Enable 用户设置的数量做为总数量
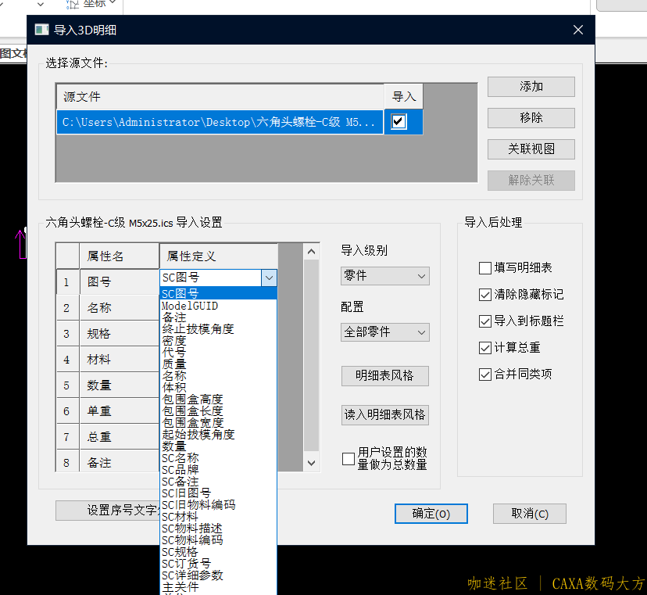Image resolution: width=647 pixels, height=595 pixels. pos(348,459)
